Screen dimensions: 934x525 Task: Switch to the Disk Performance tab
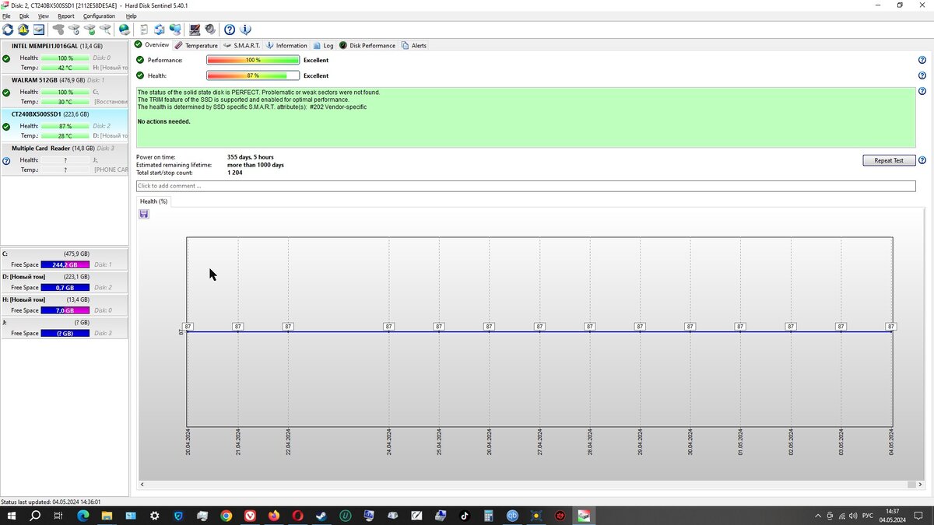pyautogui.click(x=367, y=45)
